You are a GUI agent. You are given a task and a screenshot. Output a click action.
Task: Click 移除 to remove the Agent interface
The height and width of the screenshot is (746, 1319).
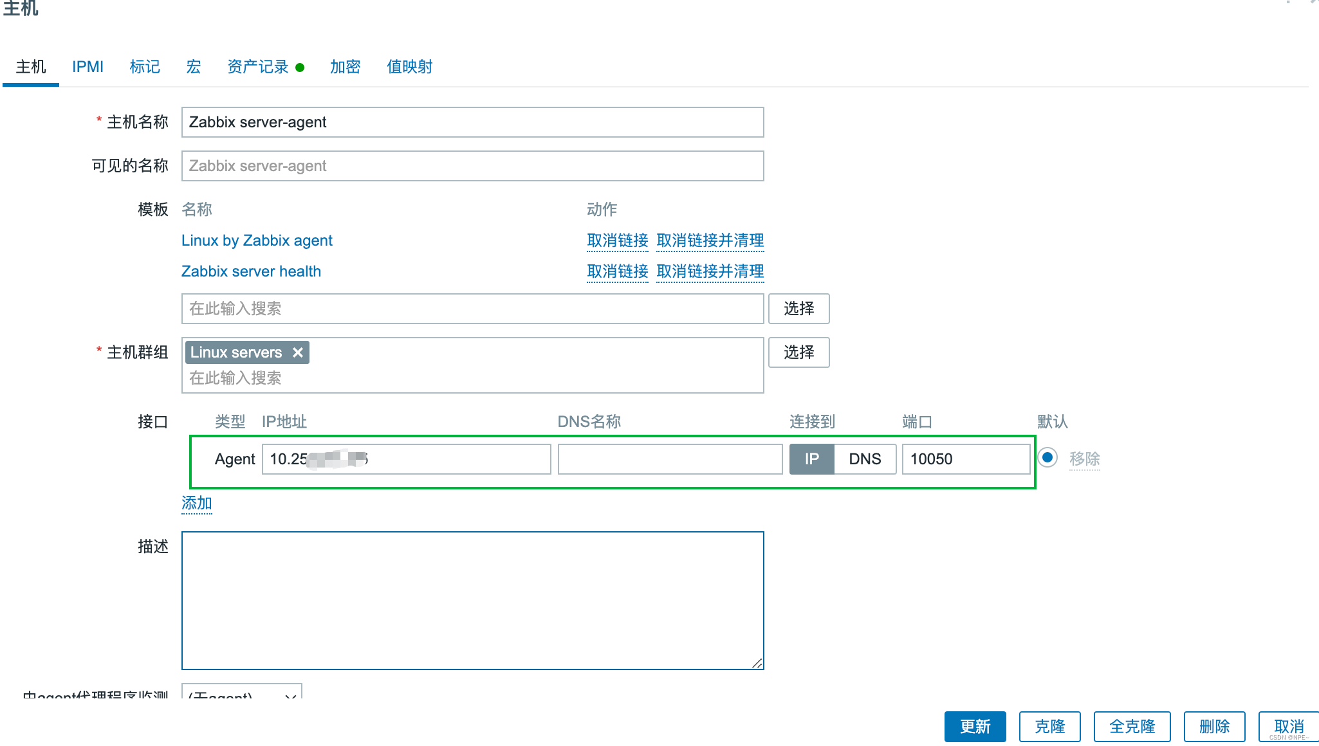[1085, 459]
